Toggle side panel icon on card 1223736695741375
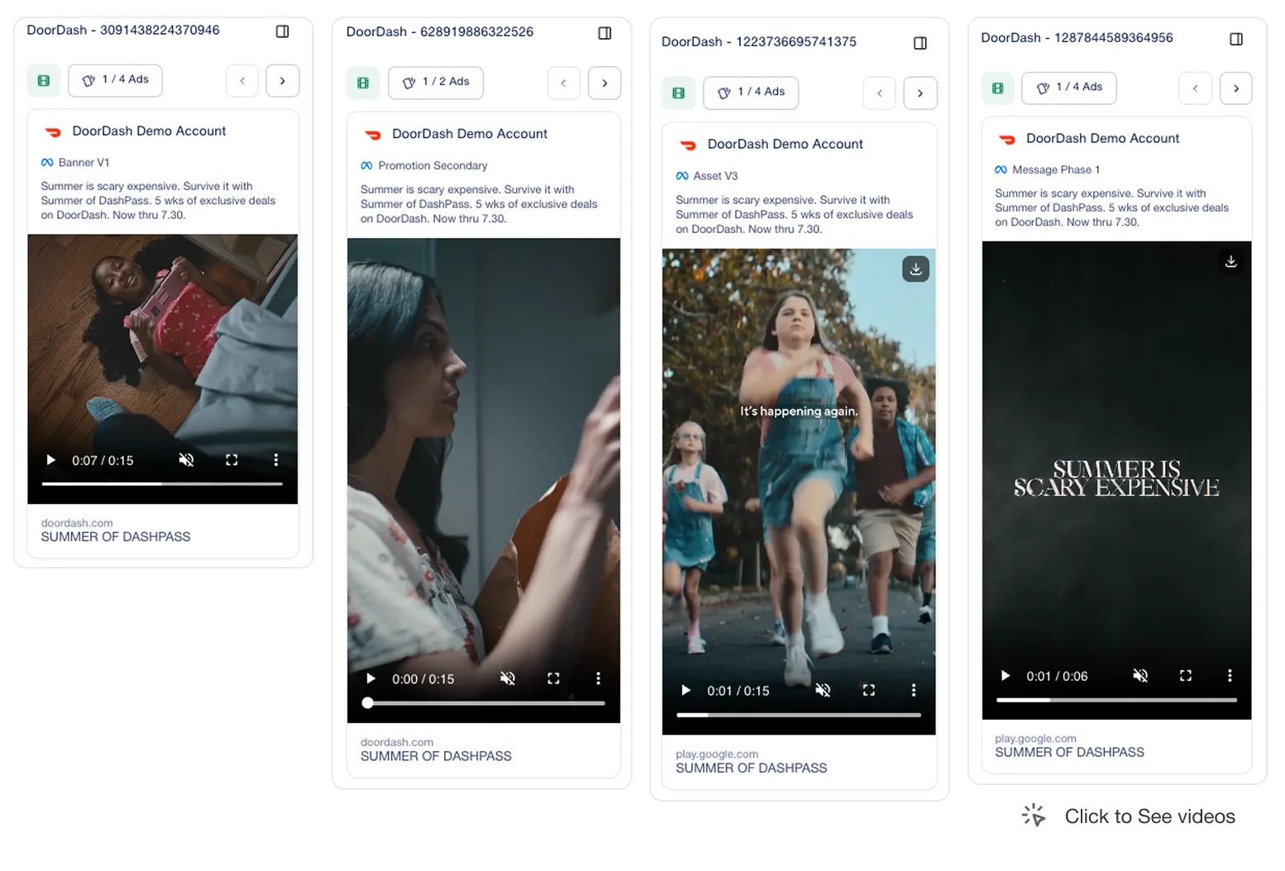Image resolution: width=1285 pixels, height=871 pixels. click(920, 43)
